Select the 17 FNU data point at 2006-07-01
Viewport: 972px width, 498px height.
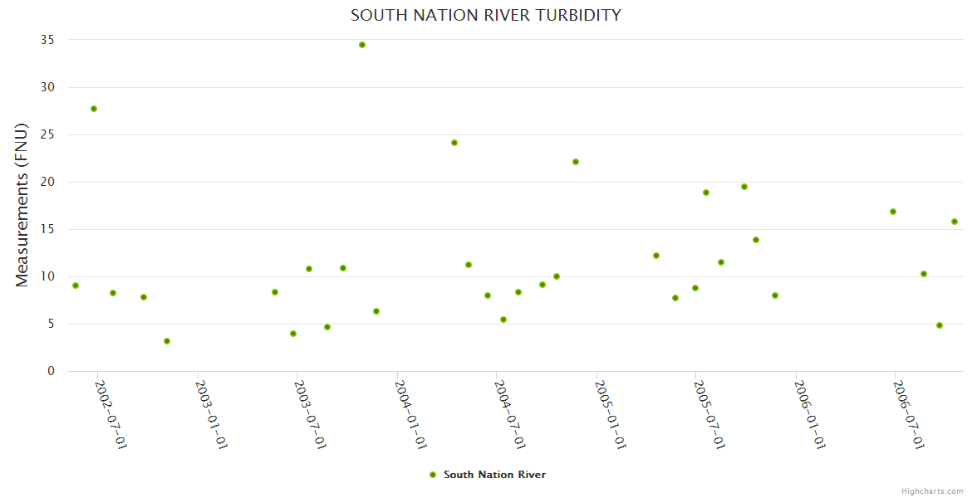pos(893,212)
